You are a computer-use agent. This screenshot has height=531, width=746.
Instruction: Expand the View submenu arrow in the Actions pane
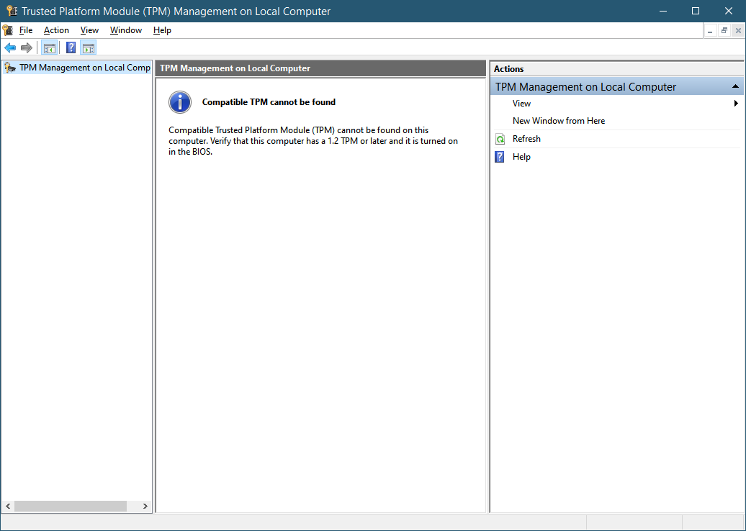(736, 103)
